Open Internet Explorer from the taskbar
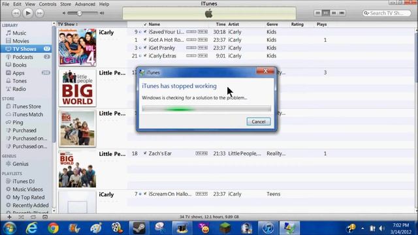 [31, 228]
